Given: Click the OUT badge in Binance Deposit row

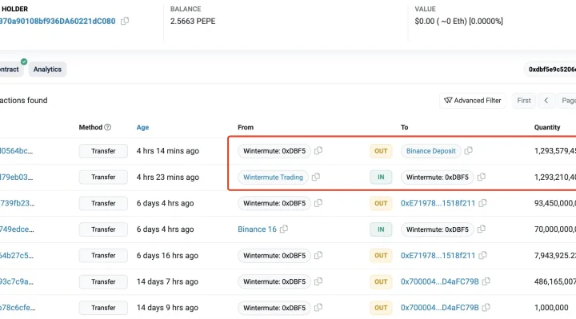Looking at the screenshot, I should (381, 151).
